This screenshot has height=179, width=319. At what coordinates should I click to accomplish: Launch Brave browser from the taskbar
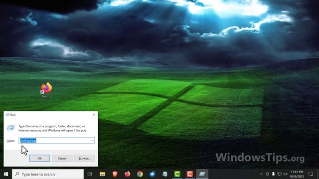115,174
